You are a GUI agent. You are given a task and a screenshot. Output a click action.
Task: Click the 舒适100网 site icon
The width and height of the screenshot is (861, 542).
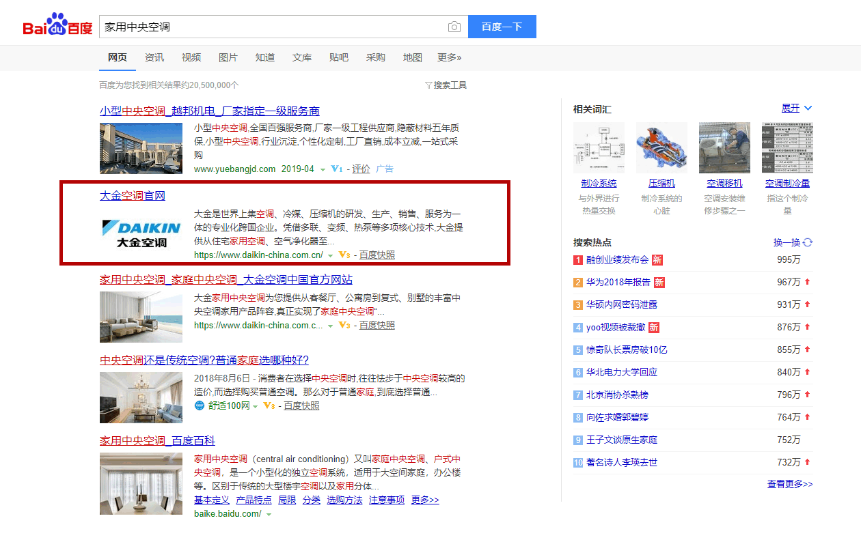[x=200, y=405]
